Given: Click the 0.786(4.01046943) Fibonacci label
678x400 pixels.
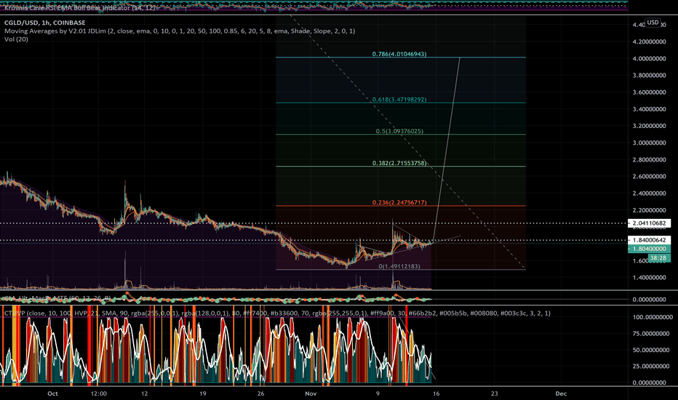Looking at the screenshot, I should pos(399,54).
